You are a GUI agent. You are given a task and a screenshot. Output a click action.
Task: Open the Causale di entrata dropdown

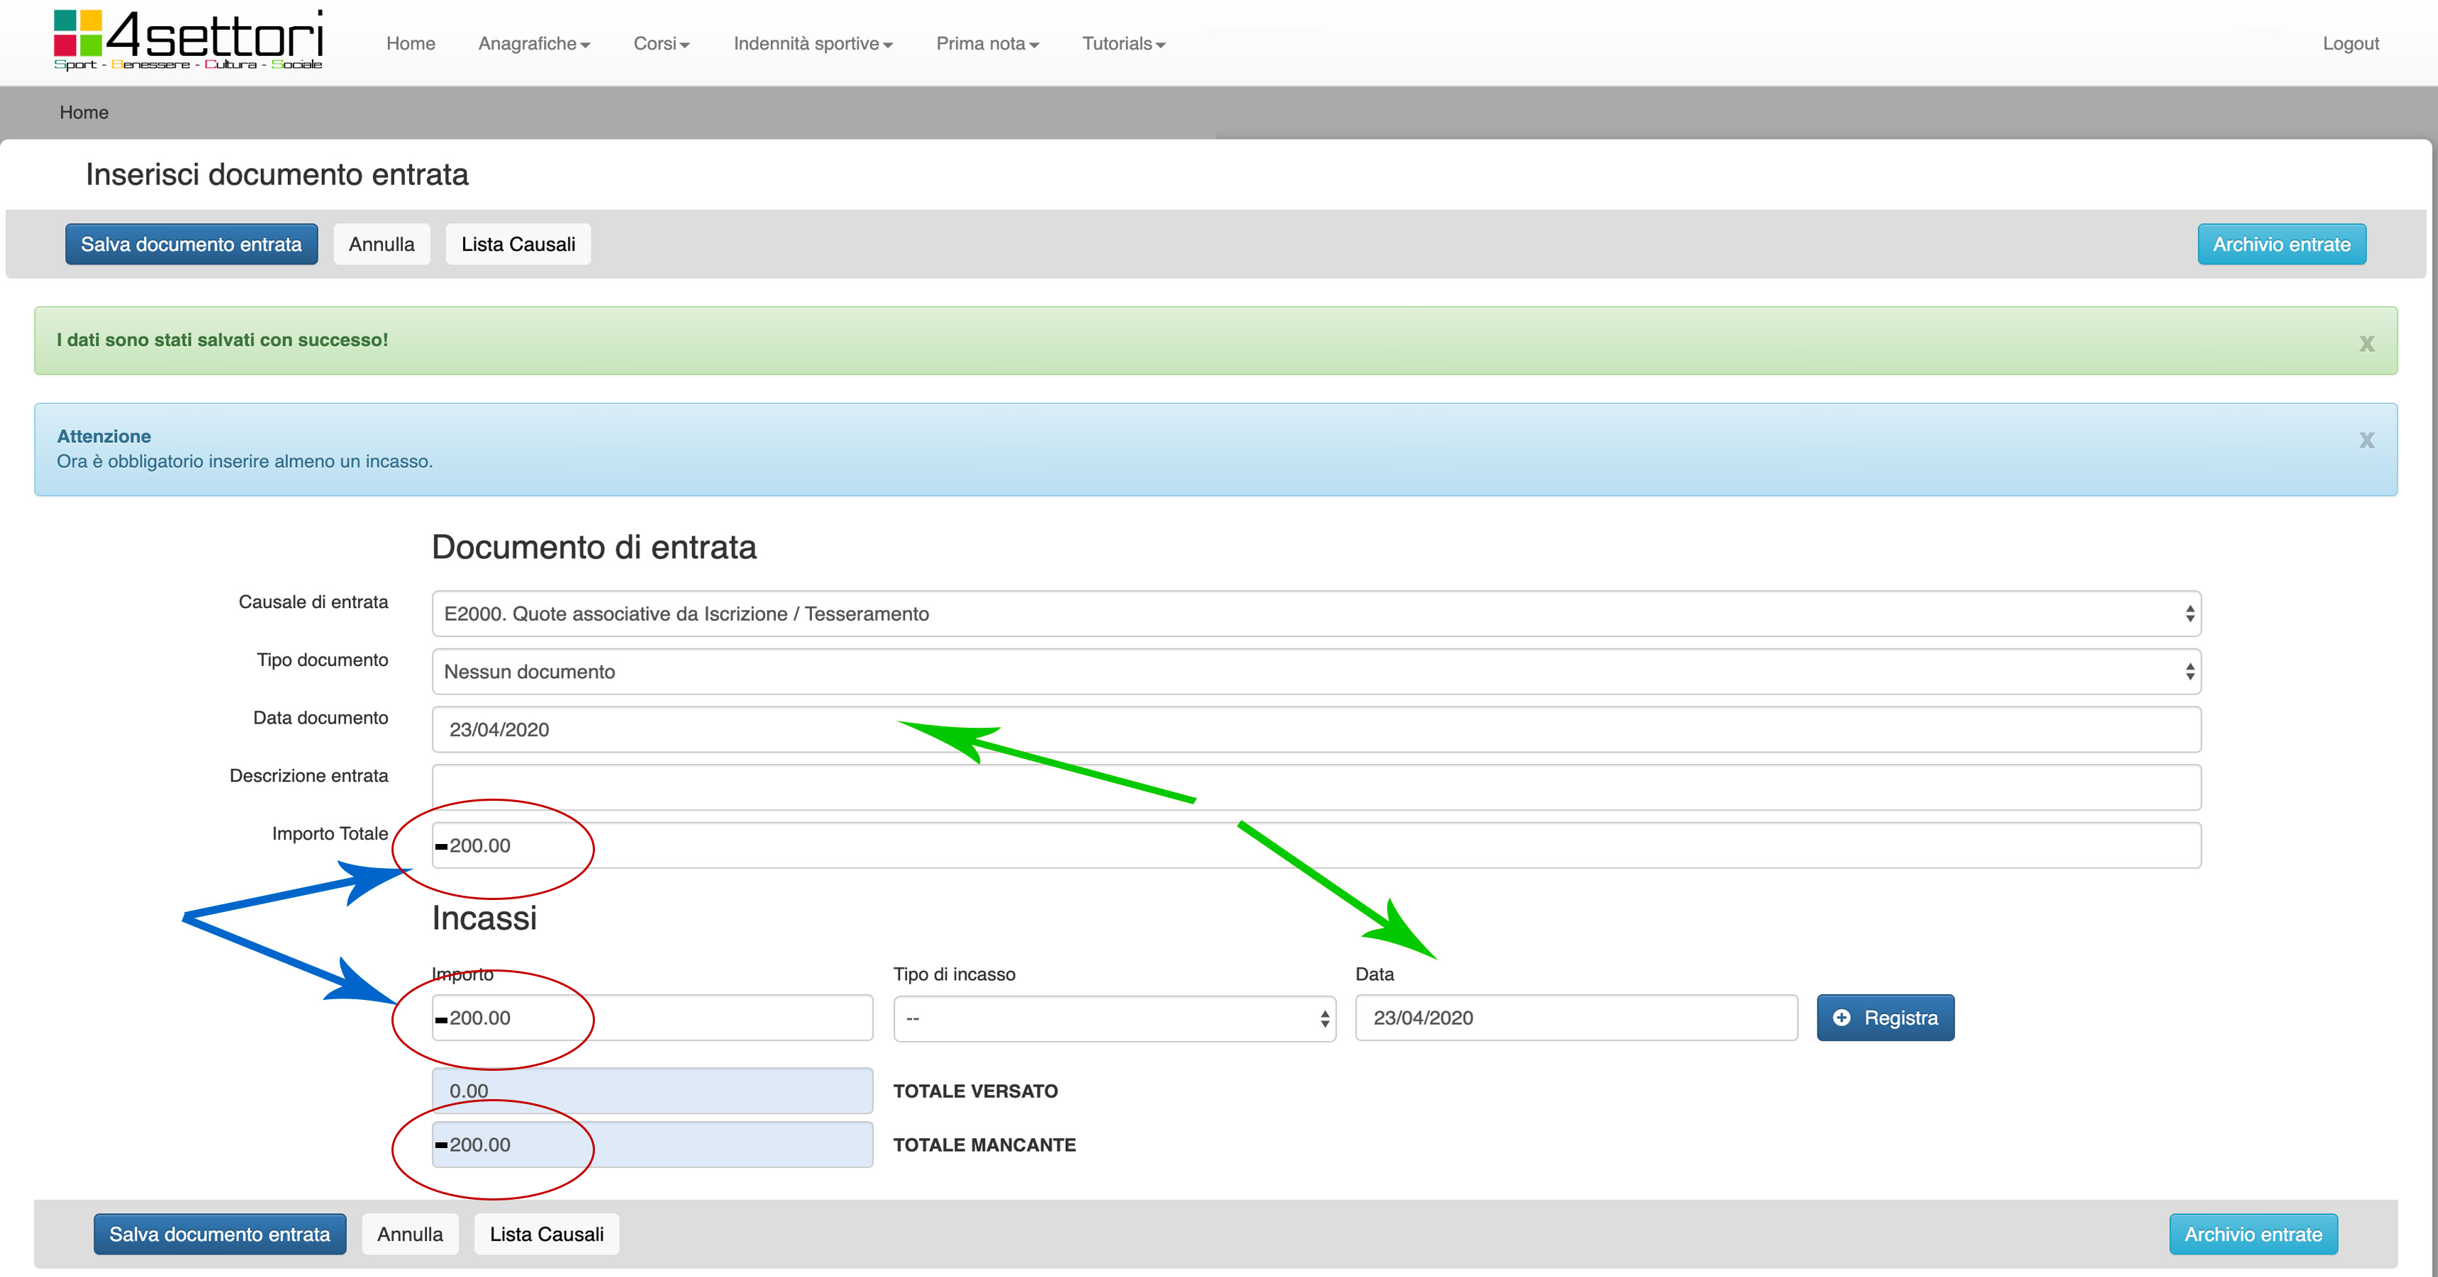(1315, 614)
